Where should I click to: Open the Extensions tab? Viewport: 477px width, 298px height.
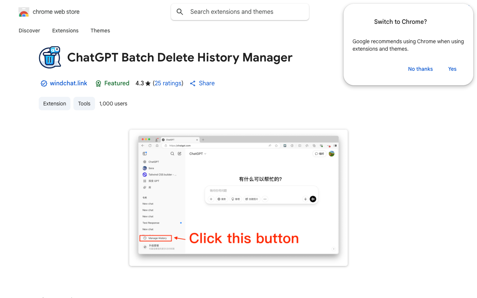click(x=65, y=31)
